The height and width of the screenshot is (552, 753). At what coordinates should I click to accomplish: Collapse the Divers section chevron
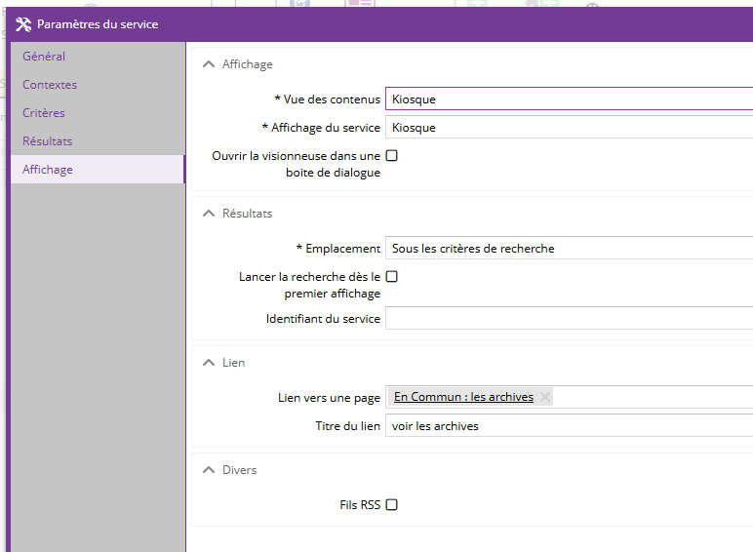click(209, 470)
